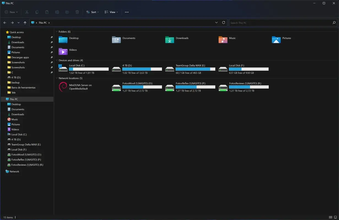The height and width of the screenshot is (220, 339).
Task: Click the Paste icon in the toolbar
Action: (x=47, y=12)
